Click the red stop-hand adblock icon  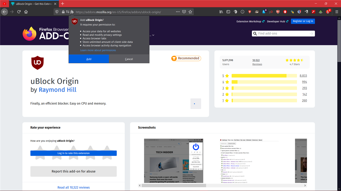coord(285,12)
